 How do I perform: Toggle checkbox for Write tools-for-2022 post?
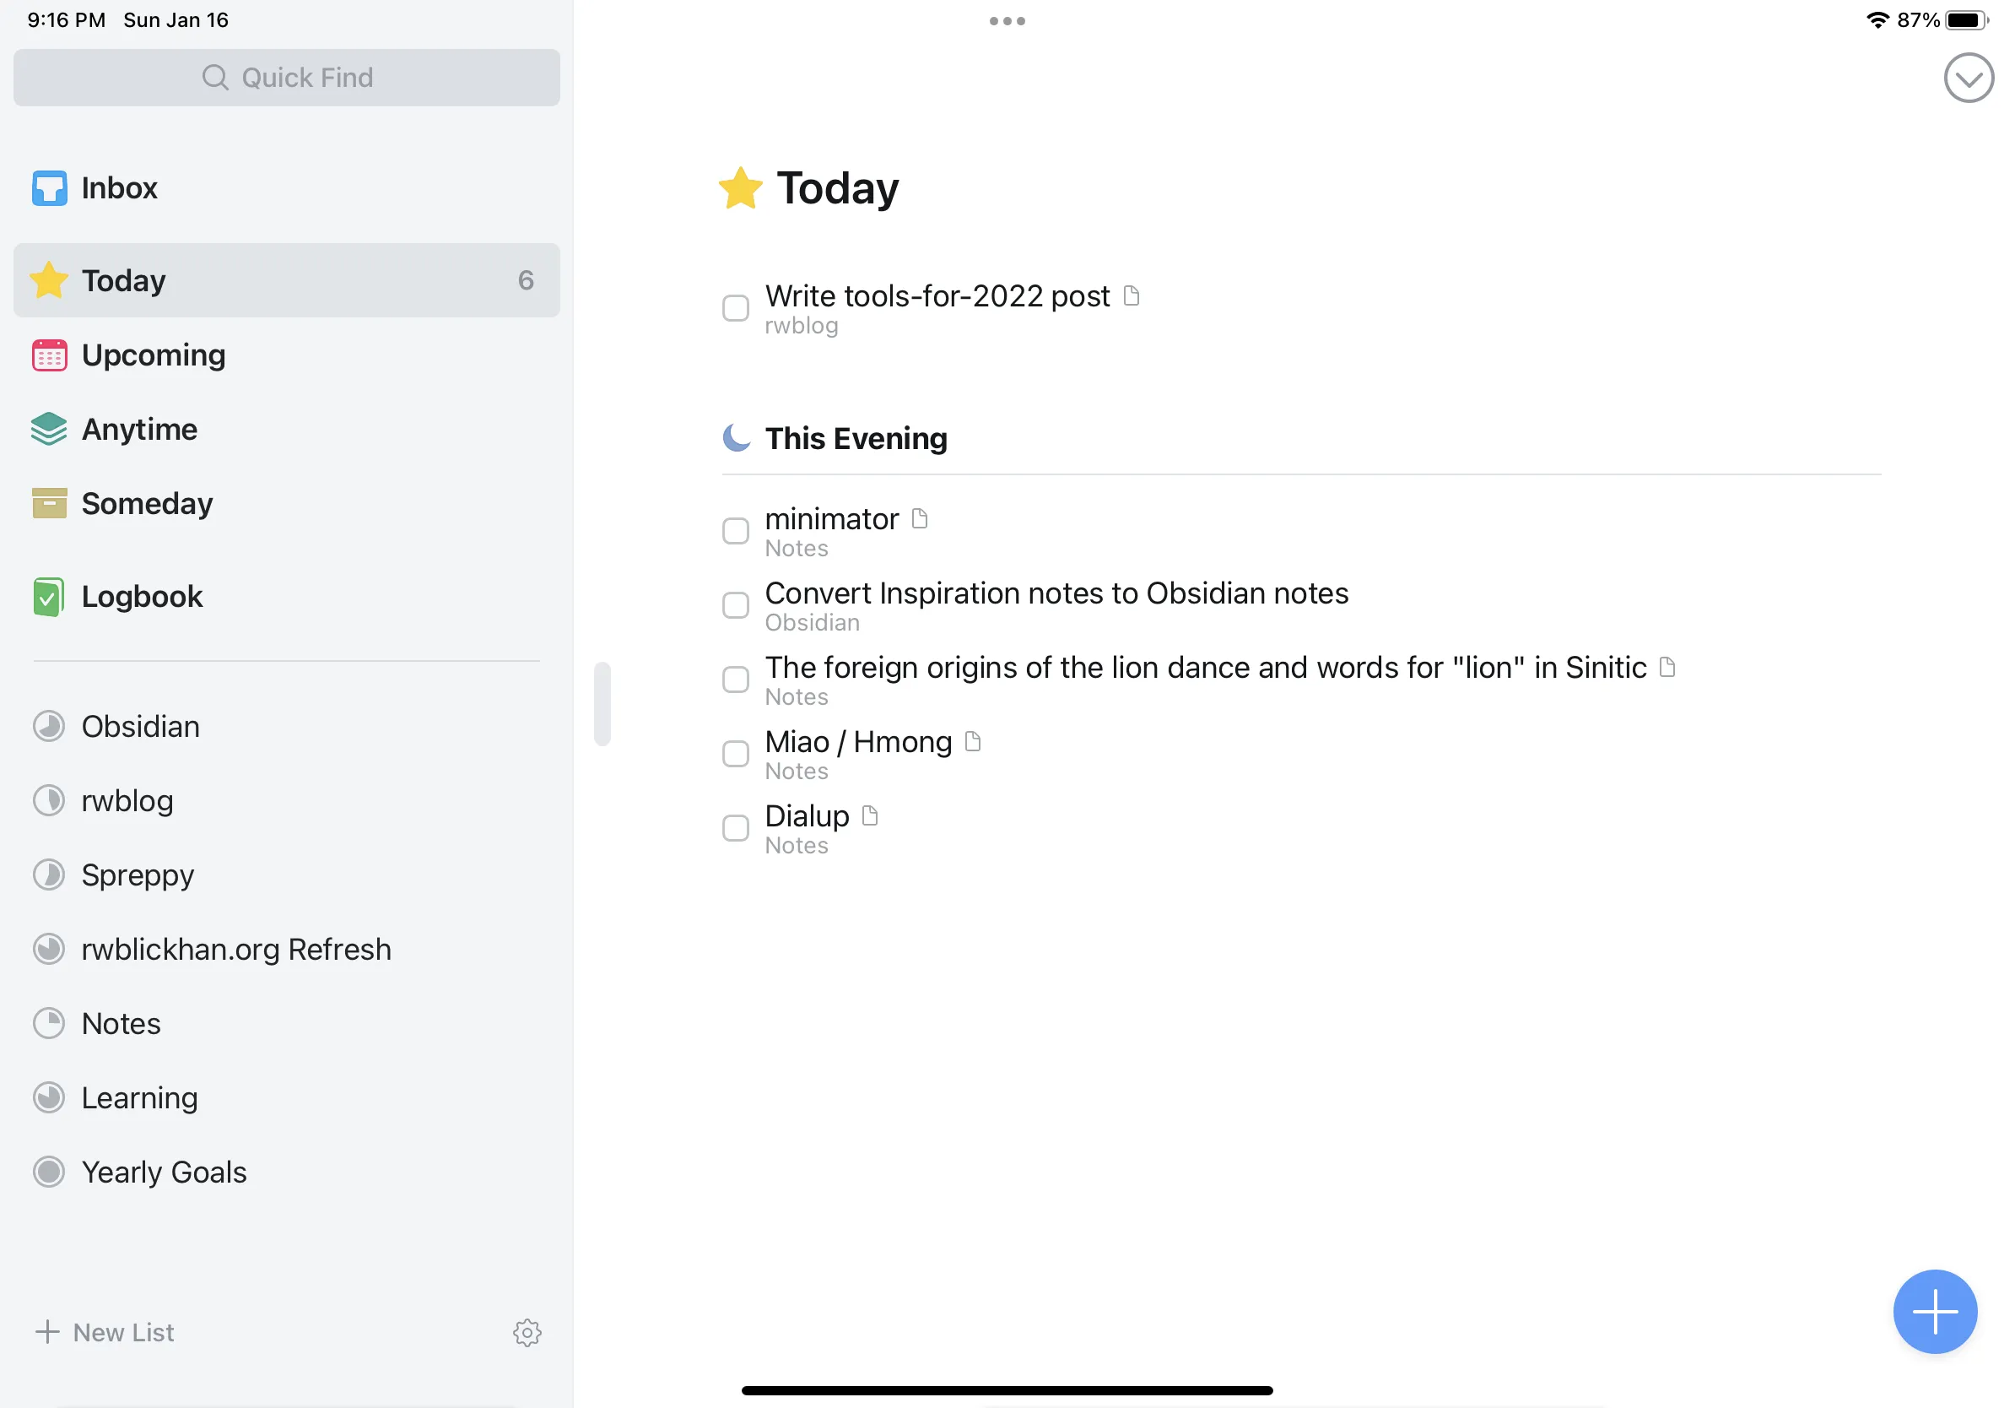[x=737, y=308]
